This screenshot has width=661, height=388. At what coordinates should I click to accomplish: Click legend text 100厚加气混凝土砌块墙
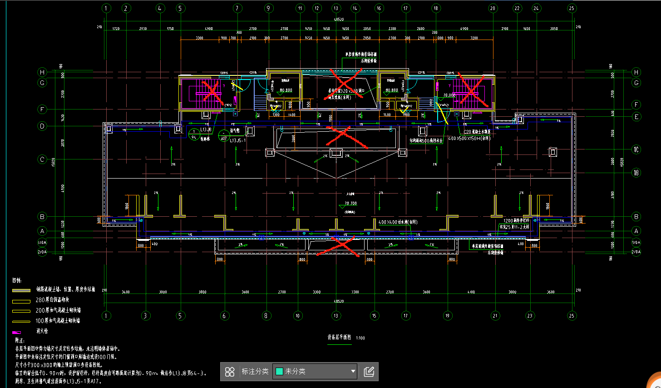click(58, 321)
